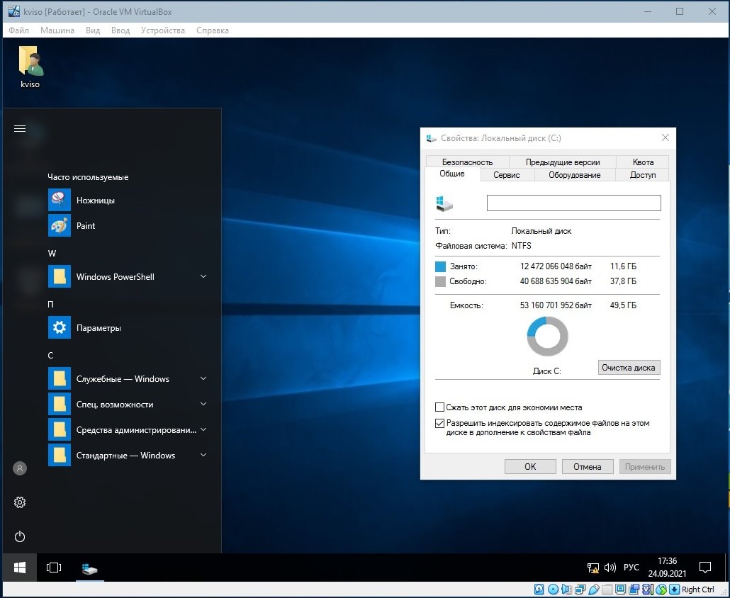Open the kviso desktop folder
730x598 pixels.
(x=30, y=64)
